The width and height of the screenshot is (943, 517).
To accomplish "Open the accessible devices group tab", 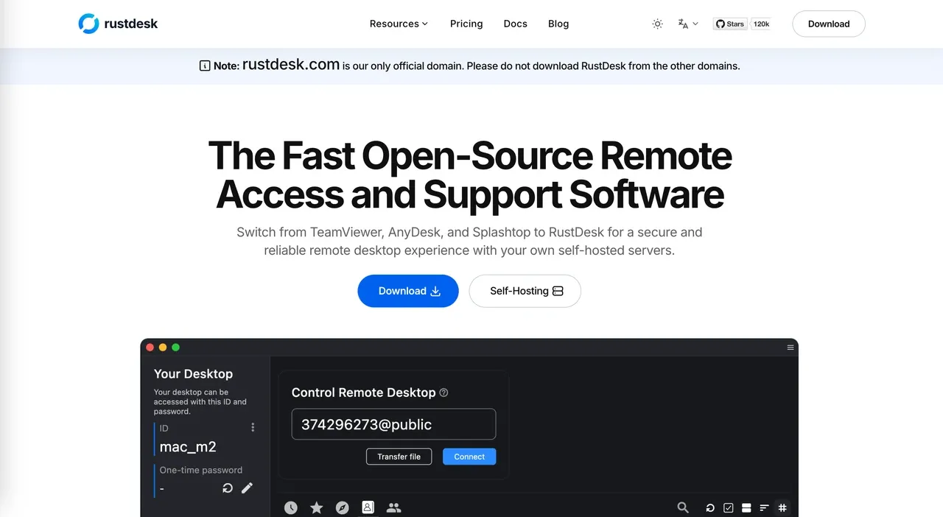I will (394, 507).
